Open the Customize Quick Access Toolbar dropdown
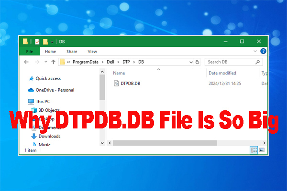 pos(52,42)
